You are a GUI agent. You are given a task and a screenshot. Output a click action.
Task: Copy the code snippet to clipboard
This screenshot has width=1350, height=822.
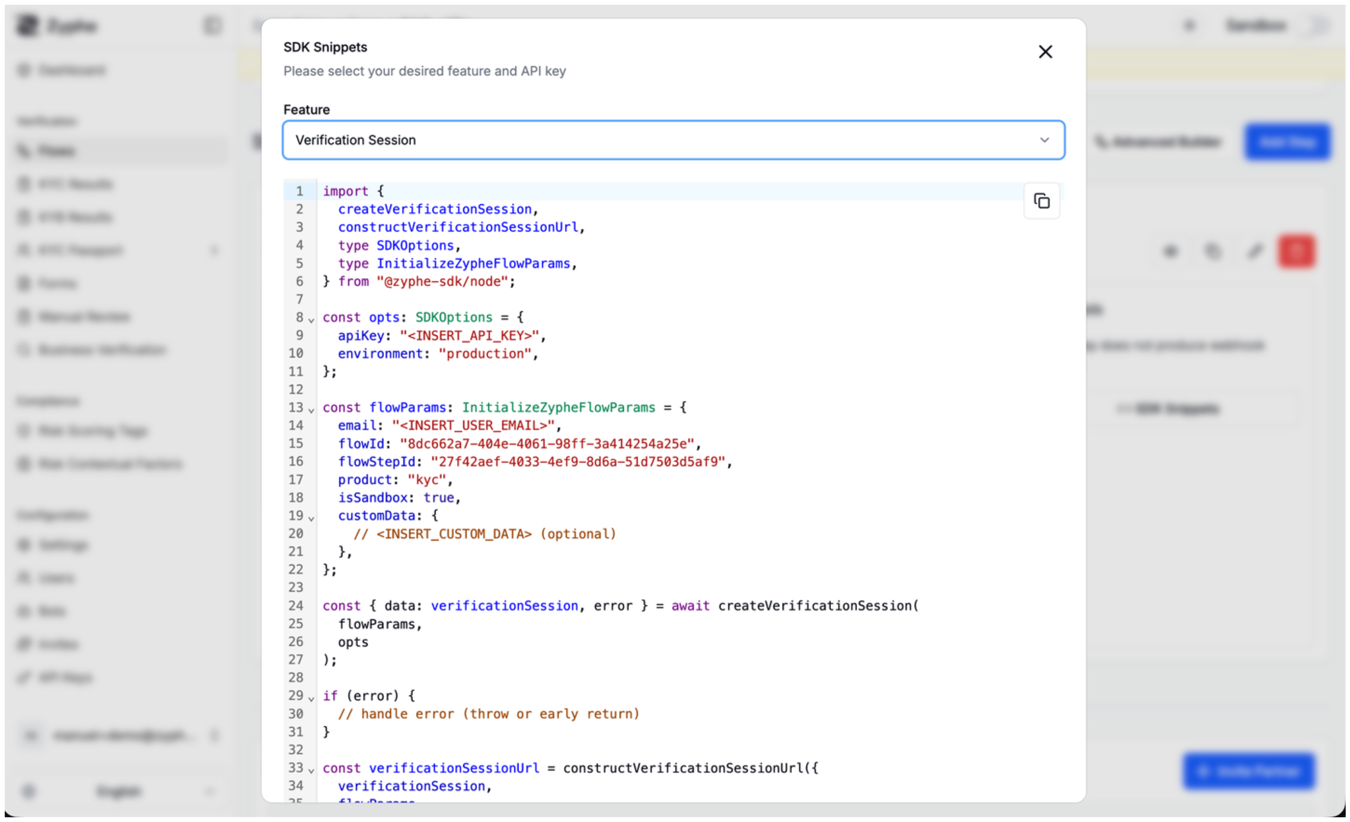coord(1041,201)
